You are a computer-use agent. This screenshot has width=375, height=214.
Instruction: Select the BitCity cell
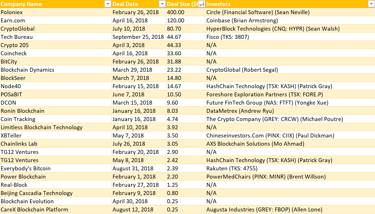[x=56, y=62]
